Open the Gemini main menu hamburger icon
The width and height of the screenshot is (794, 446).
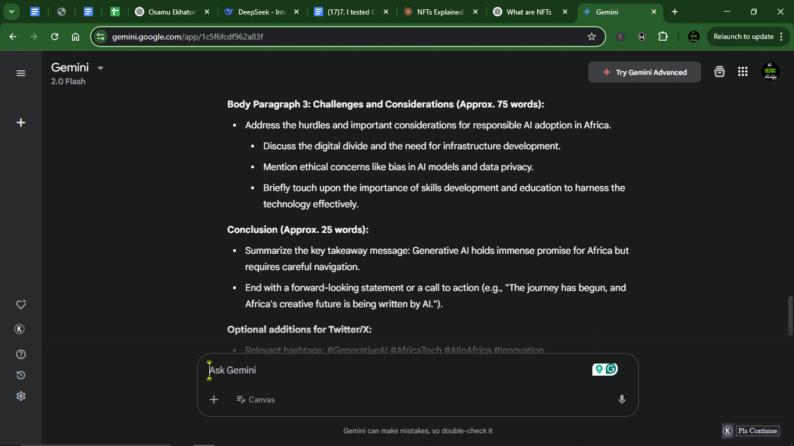tap(21, 73)
